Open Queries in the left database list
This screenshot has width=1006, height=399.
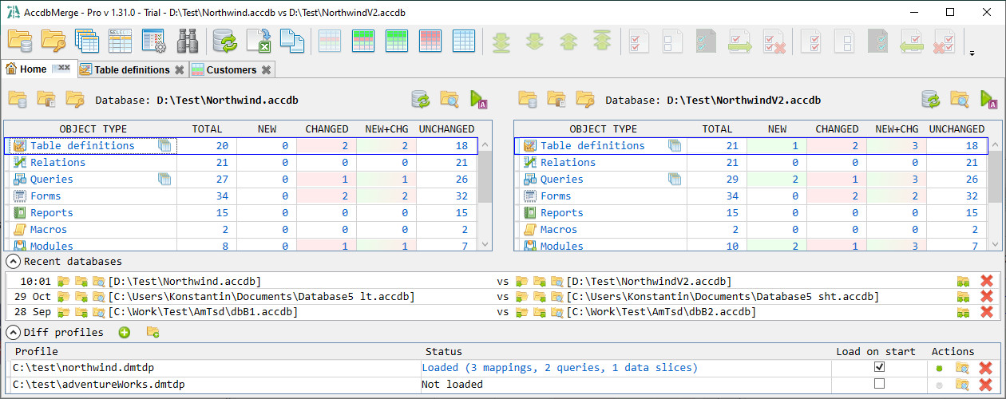(x=51, y=180)
